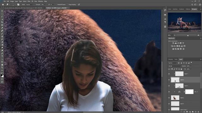Click the Home icon in options bar
This screenshot has height=113, width=202.
[x=3, y=4]
